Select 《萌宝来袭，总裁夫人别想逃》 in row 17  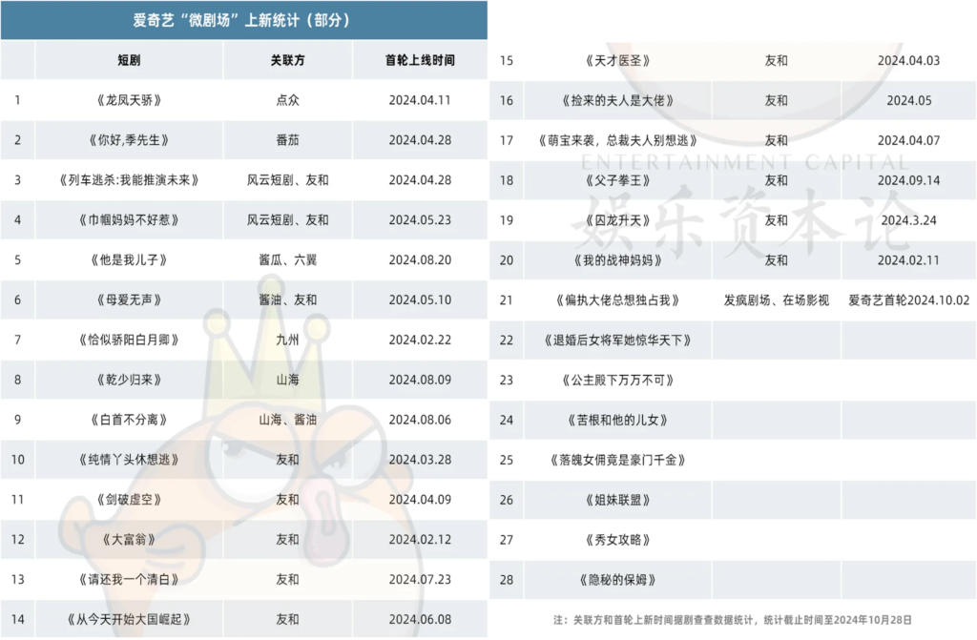tap(617, 140)
